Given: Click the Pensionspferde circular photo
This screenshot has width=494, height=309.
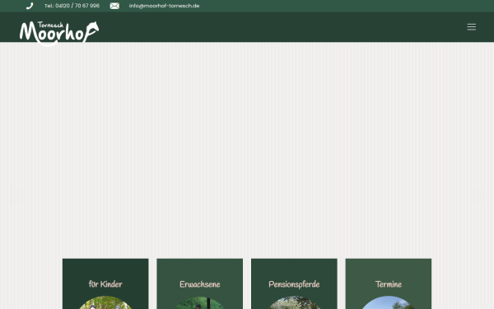Looking at the screenshot, I should 294,302.
